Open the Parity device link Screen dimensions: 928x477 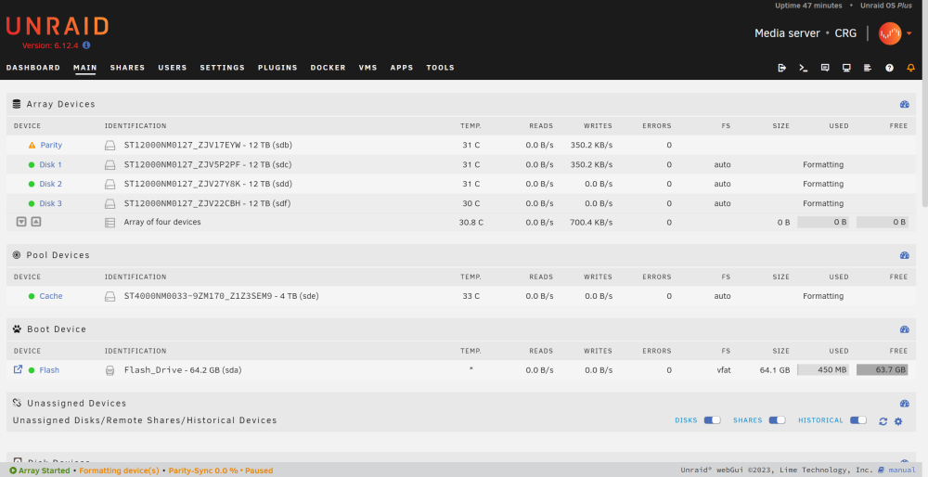coord(51,145)
